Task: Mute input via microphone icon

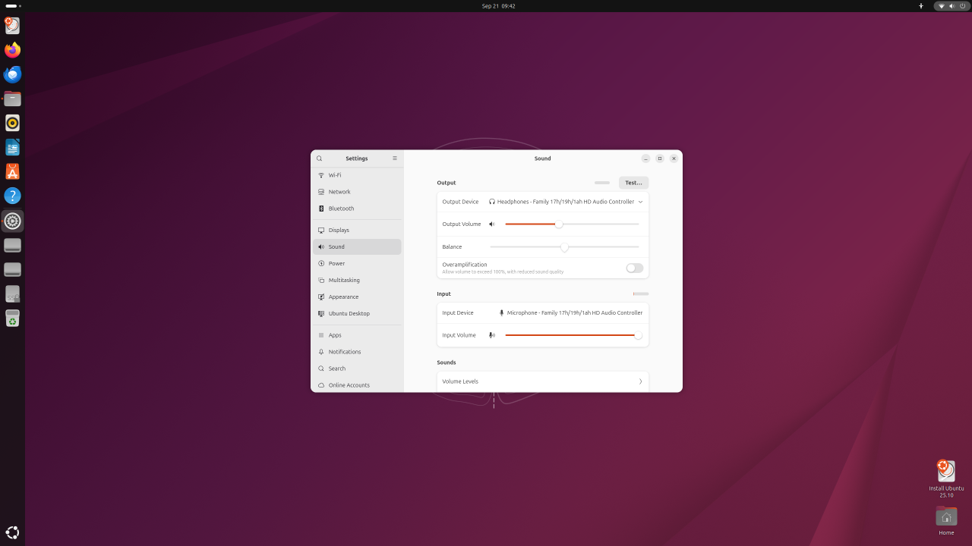Action: coord(492,335)
